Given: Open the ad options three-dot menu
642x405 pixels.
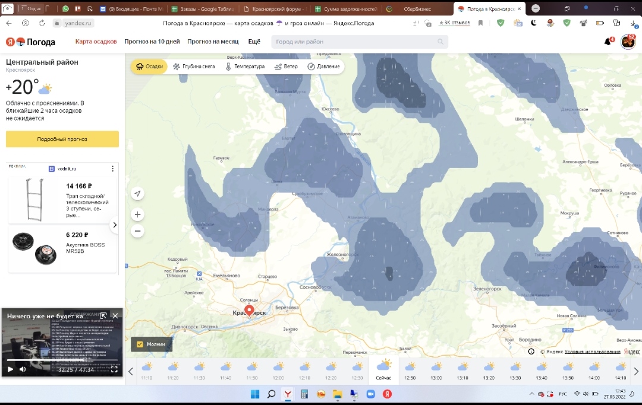Looking at the screenshot, I should pyautogui.click(x=112, y=169).
